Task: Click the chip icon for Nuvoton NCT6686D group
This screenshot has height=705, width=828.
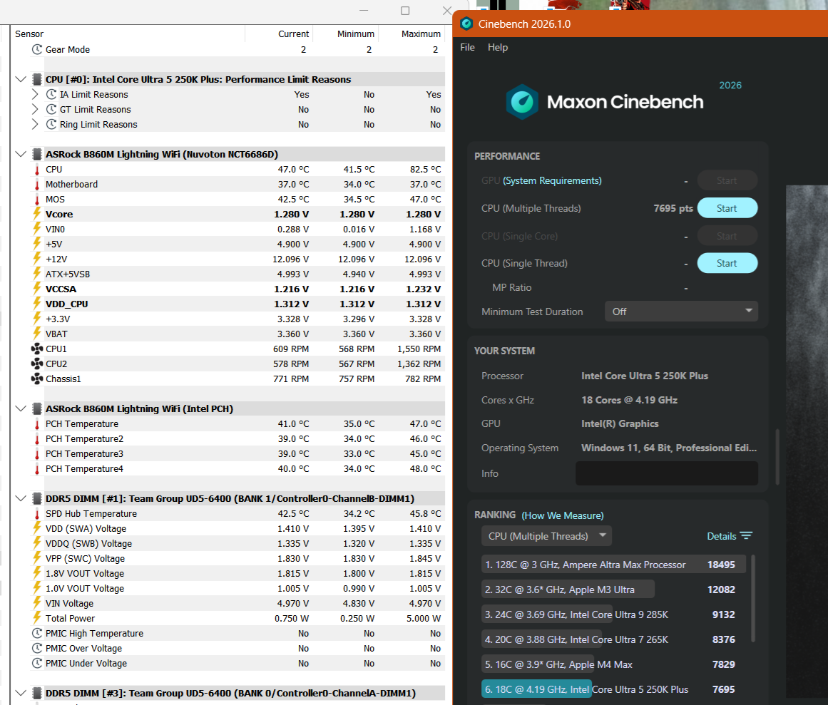Action: pos(37,155)
